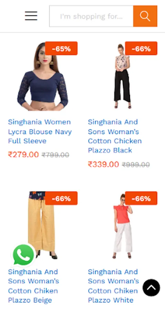The height and width of the screenshot is (309, 165).
Task: Tap the scroll-to-top arrow button
Action: pyautogui.click(x=151, y=288)
